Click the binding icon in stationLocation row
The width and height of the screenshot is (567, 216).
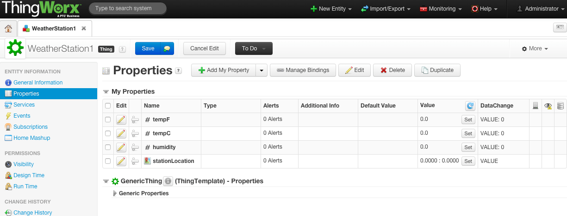(x=135, y=161)
